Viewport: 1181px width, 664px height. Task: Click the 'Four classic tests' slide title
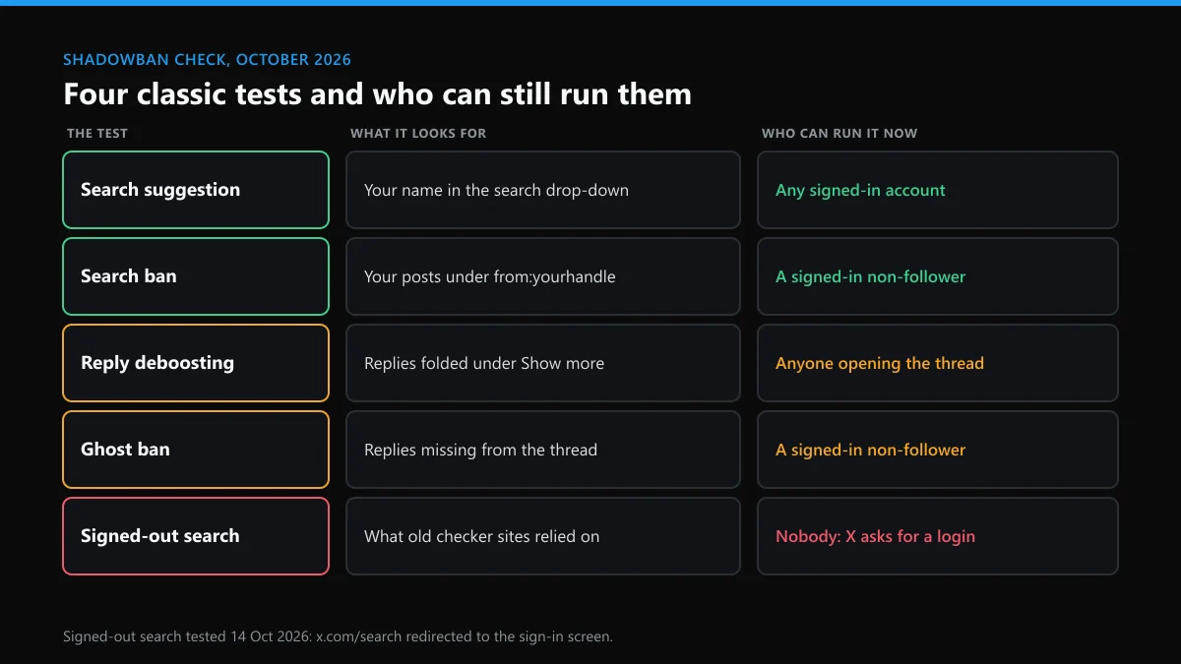click(x=377, y=94)
